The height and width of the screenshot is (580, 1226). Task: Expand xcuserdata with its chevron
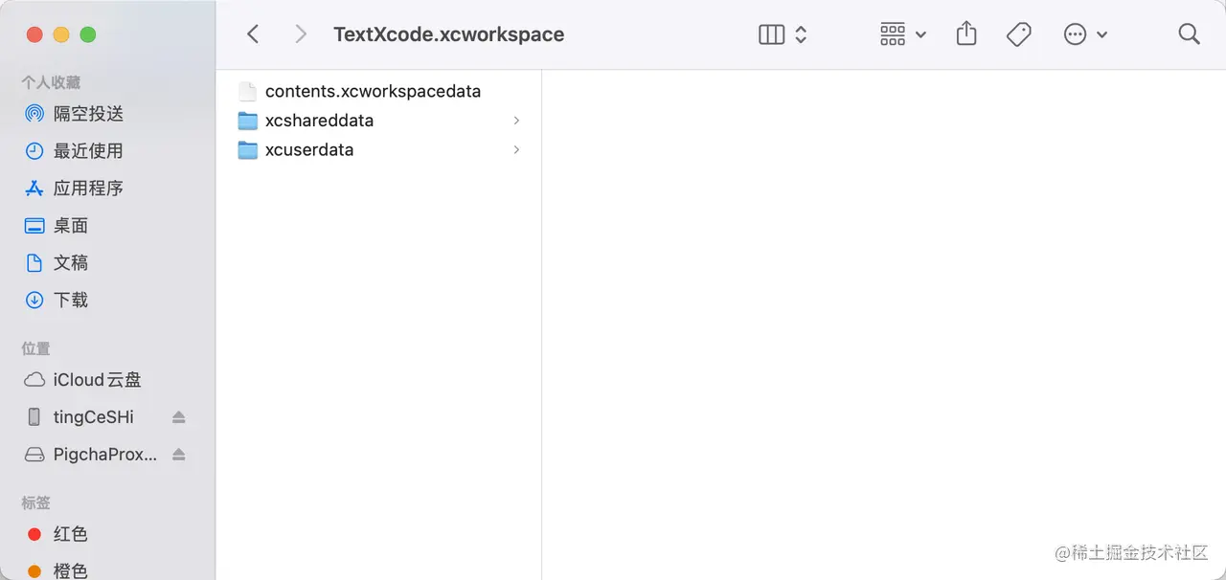tap(516, 149)
